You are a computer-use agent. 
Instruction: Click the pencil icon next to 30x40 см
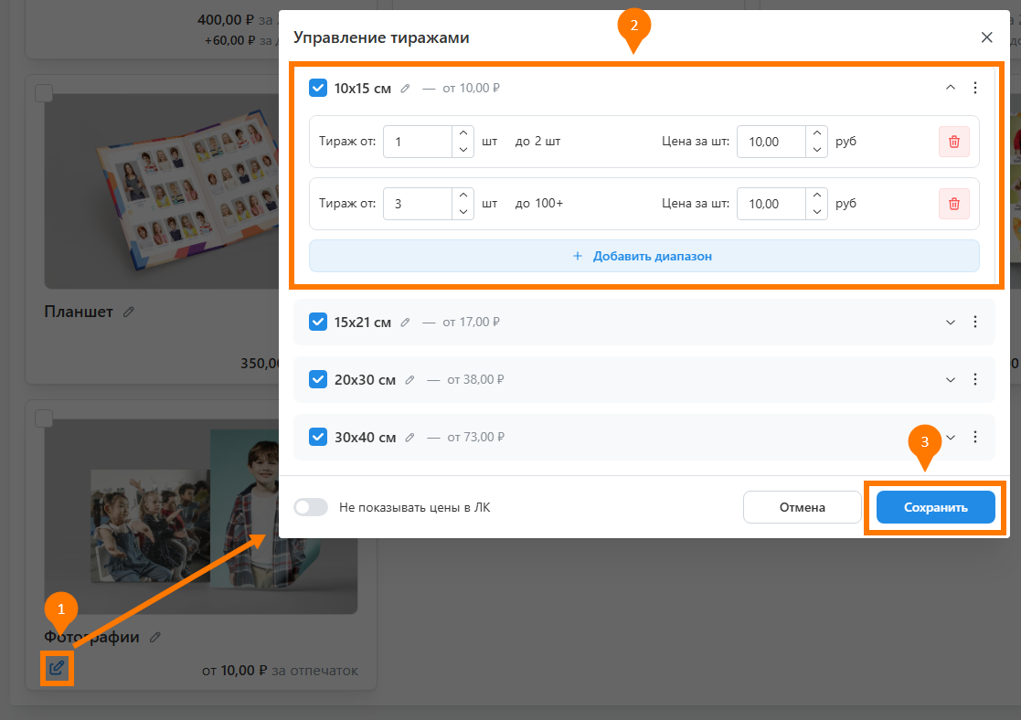click(409, 438)
